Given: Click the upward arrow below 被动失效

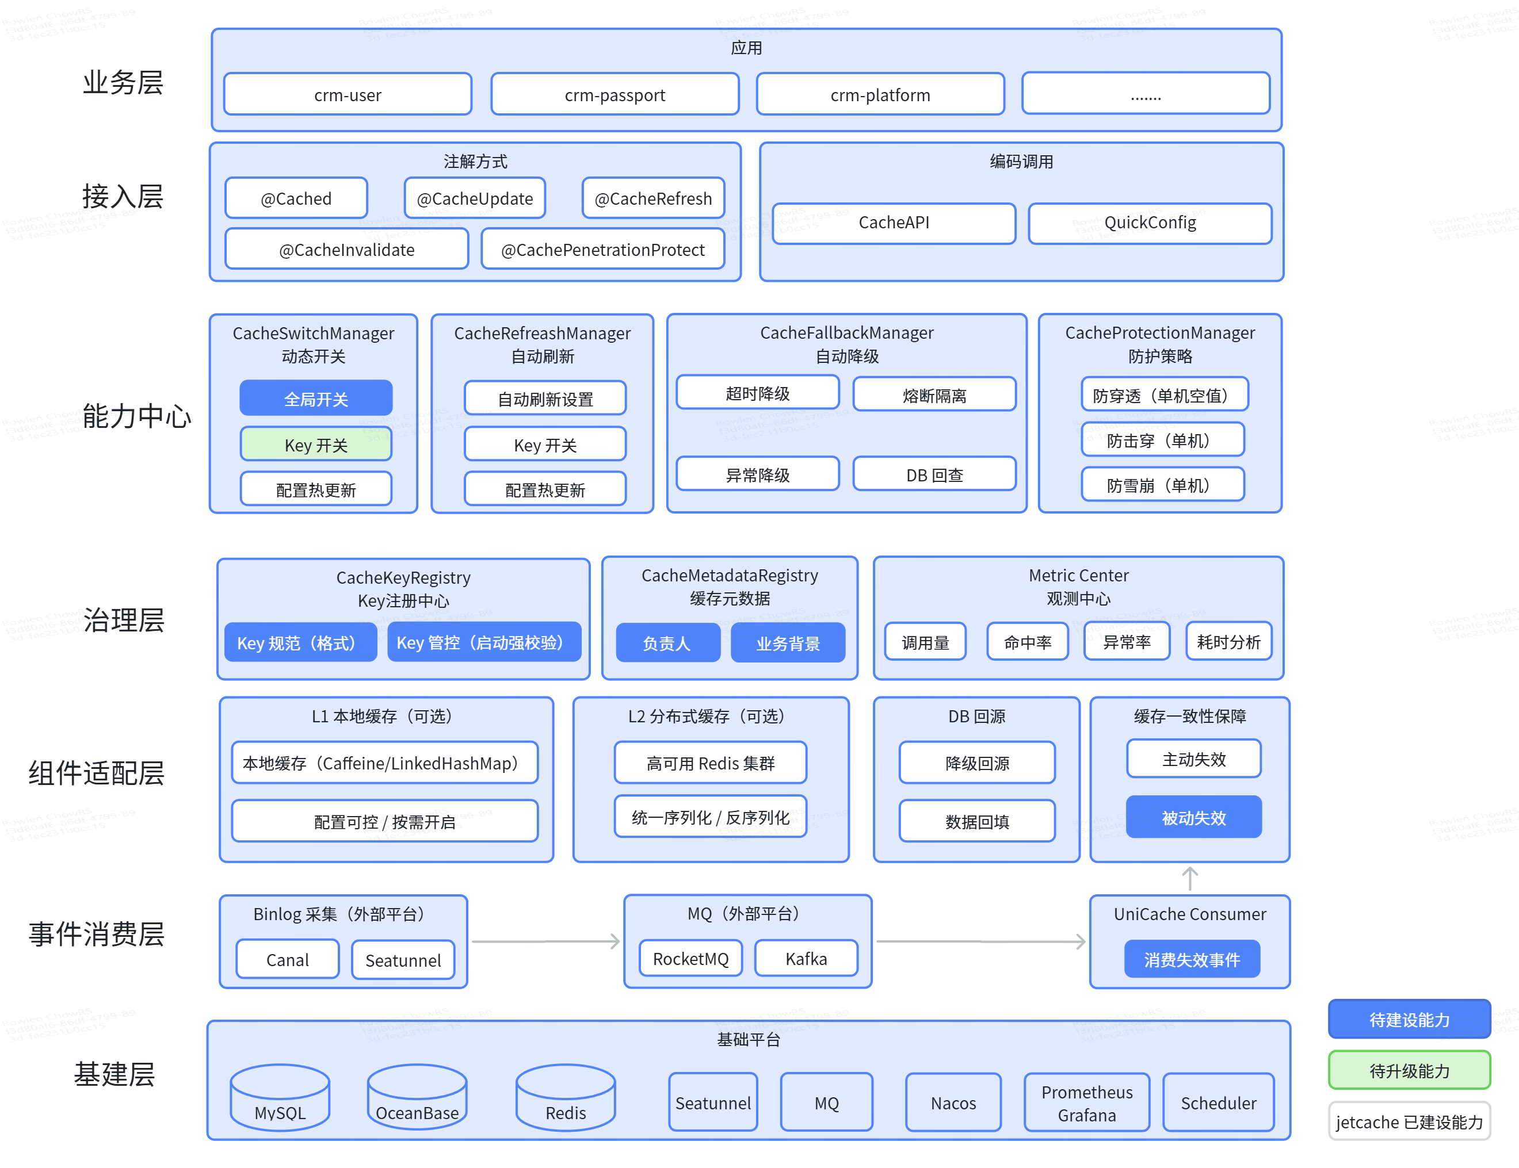Looking at the screenshot, I should tap(1189, 878).
